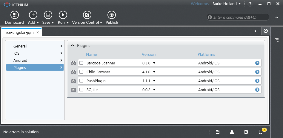The height and width of the screenshot is (138, 283).
Task: Show info for Barcode Scanner plugin
Action: pyautogui.click(x=257, y=63)
